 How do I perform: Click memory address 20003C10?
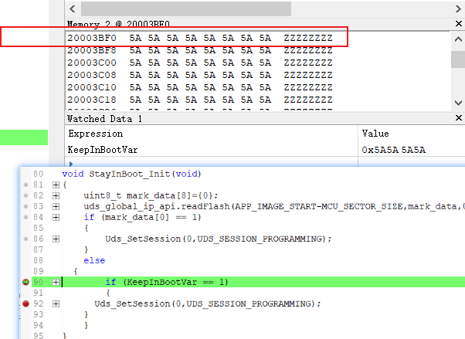[92, 87]
